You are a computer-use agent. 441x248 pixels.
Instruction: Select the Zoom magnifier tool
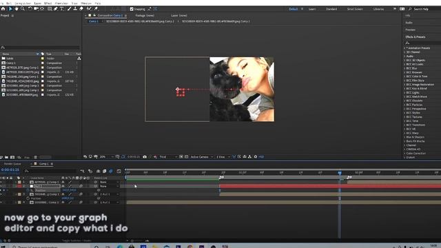point(23,9)
